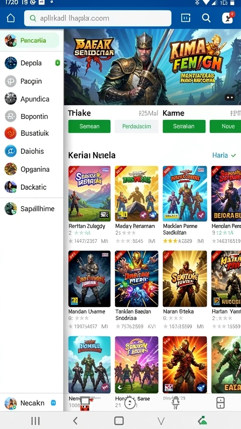
Task: Click the green Semean button
Action: pos(90,127)
